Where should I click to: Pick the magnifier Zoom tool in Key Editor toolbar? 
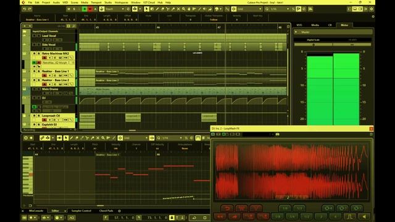[x=103, y=138]
